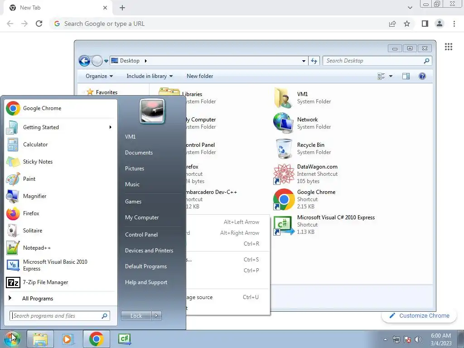This screenshot has width=464, height=348.
Task: Open Windows Media Player taskbar icon
Action: coord(68,339)
